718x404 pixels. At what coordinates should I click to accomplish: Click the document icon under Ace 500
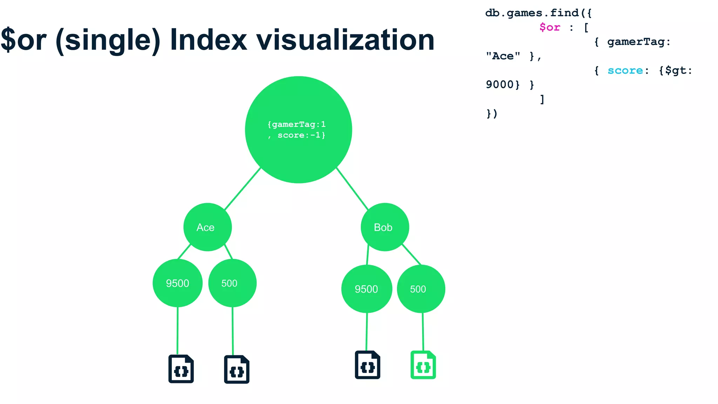click(237, 370)
